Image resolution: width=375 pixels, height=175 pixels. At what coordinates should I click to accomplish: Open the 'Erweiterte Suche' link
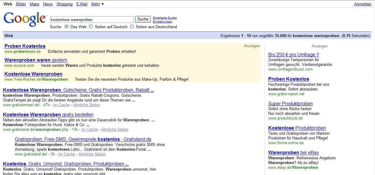tap(165, 18)
